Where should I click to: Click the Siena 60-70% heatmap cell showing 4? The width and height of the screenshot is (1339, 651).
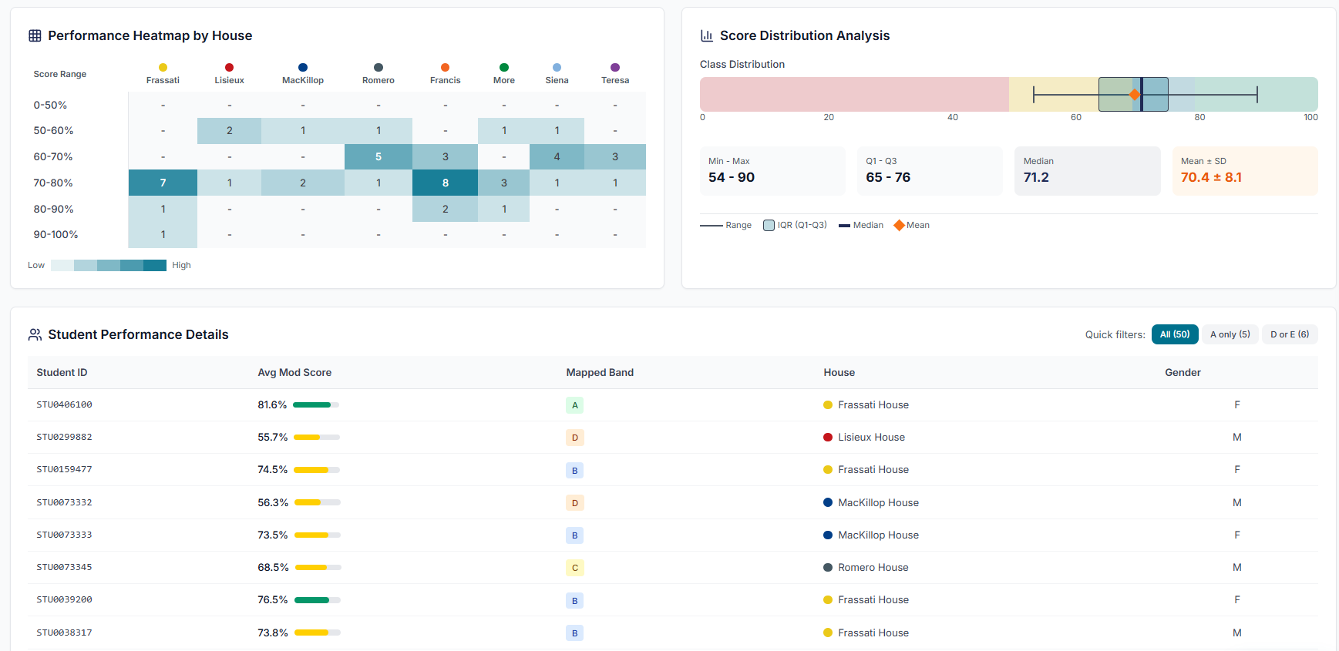point(557,156)
